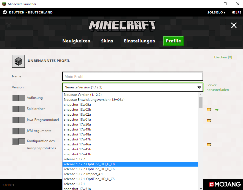Choose release 1.12.2-Impact_4.1

130,174
